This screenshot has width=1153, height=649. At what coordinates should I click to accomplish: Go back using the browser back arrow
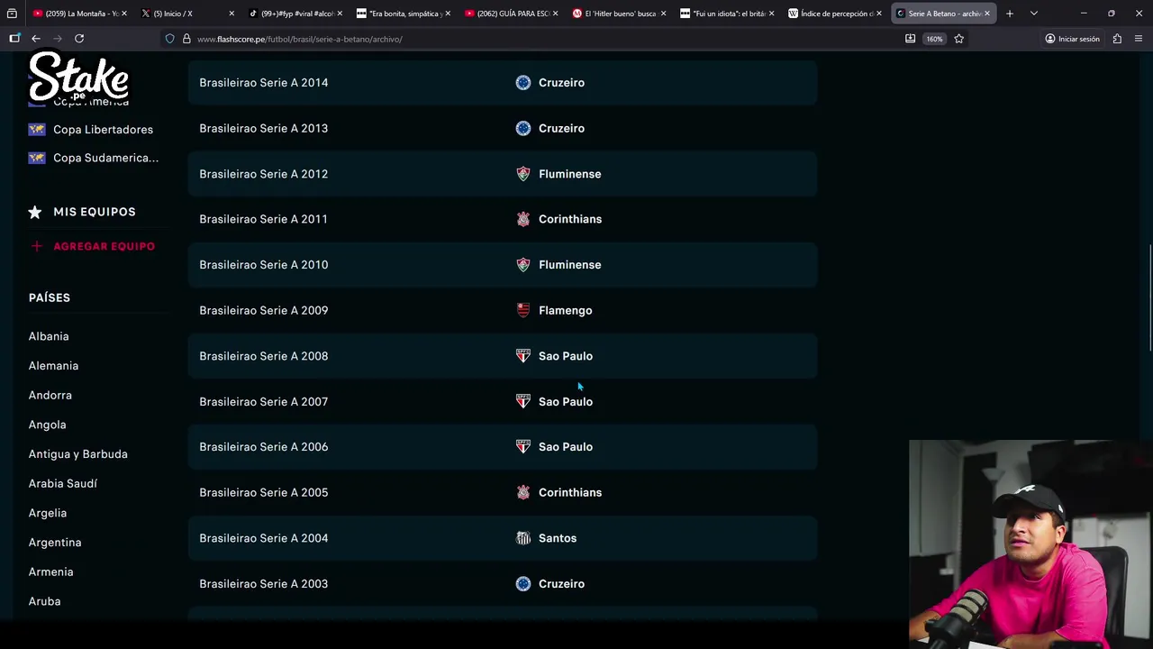36,39
